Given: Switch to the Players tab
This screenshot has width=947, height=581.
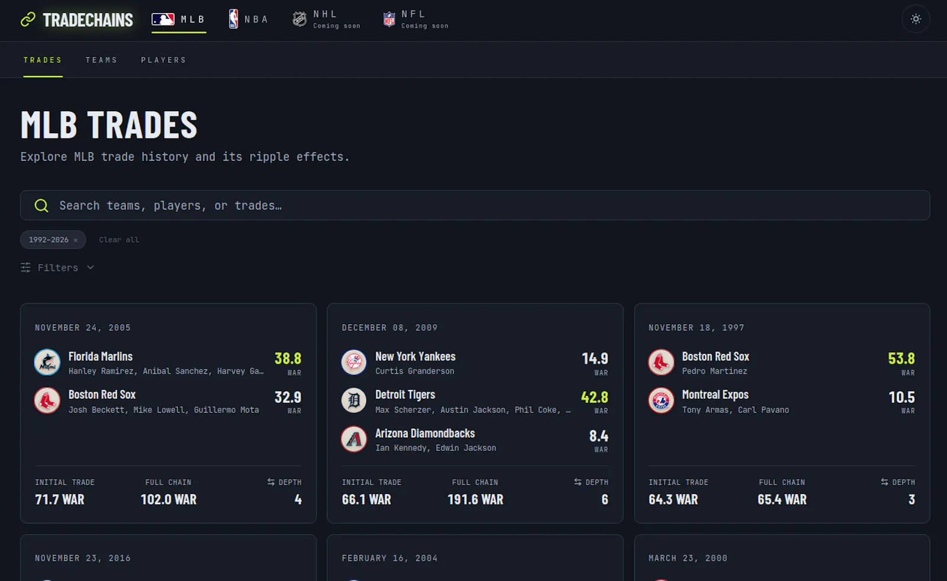Looking at the screenshot, I should [x=164, y=60].
